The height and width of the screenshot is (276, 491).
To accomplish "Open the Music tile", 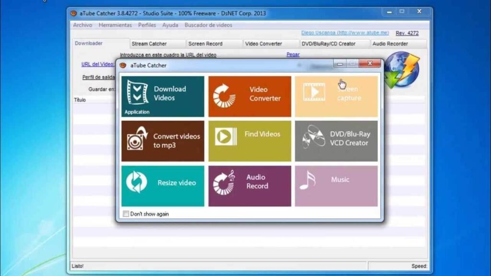I will 336,186.
